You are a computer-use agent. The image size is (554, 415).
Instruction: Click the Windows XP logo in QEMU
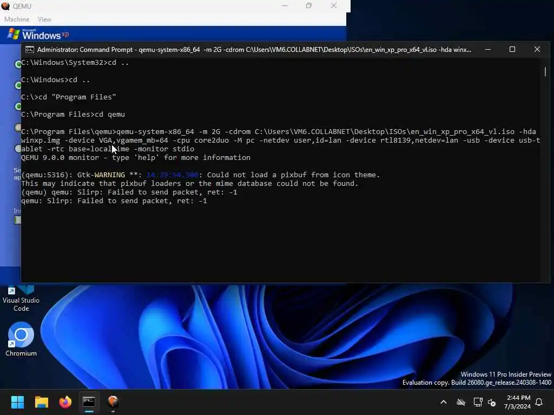tap(38, 34)
